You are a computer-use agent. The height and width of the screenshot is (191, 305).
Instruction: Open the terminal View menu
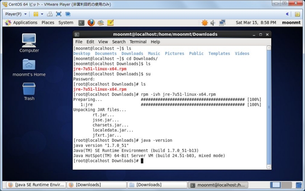click(x=103, y=42)
